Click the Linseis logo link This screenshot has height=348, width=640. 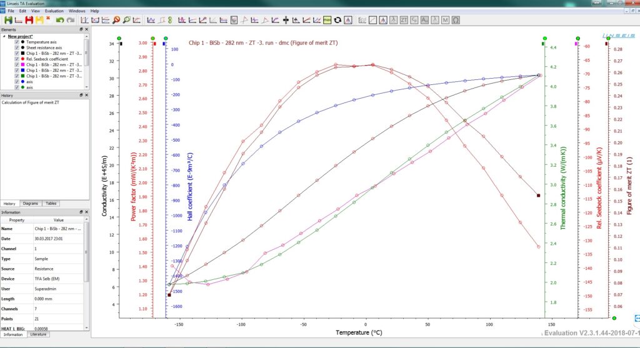tap(618, 36)
